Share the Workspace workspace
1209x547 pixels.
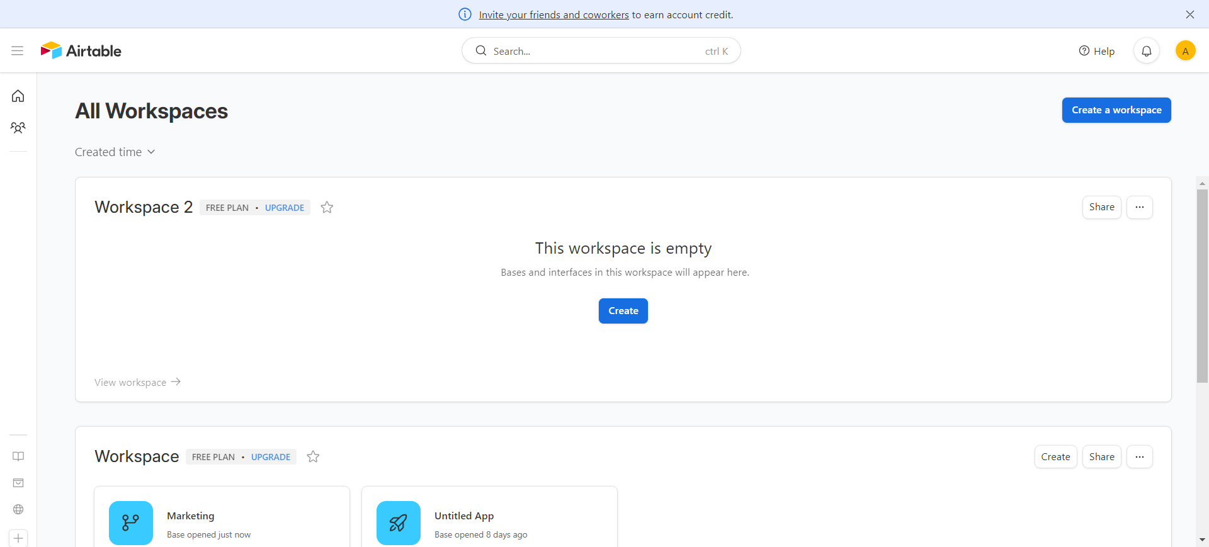(x=1102, y=457)
